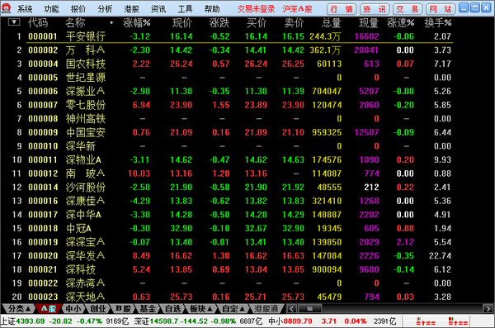The width and height of the screenshot is (495, 328).
Task: Click the left scroll arrow of horizontal scrollbar
Action: coord(291,308)
